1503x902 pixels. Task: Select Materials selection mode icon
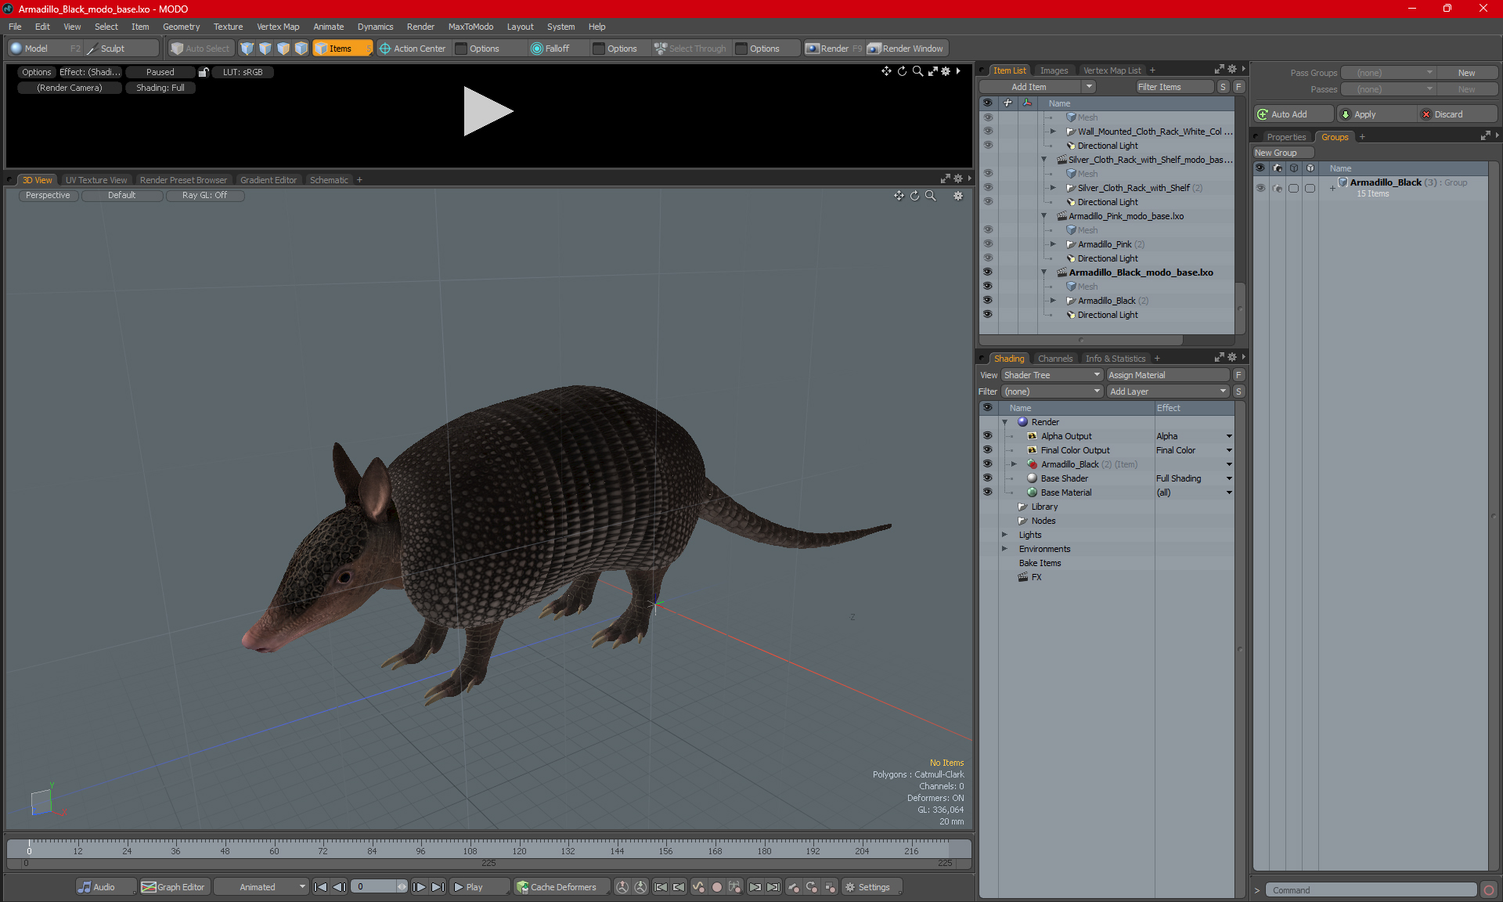tap(301, 49)
